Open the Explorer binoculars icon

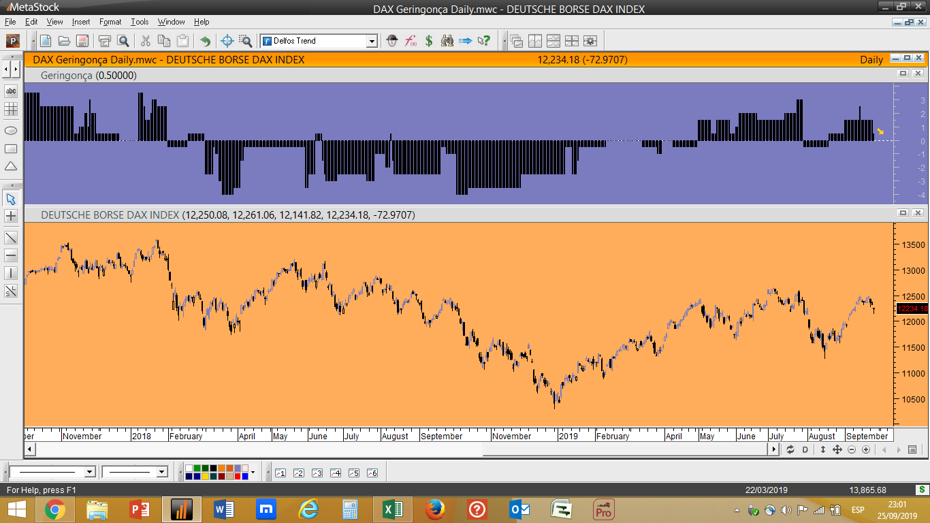(x=447, y=41)
